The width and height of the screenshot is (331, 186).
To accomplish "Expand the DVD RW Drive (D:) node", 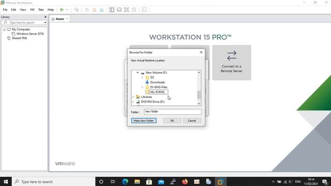I will pos(133,102).
